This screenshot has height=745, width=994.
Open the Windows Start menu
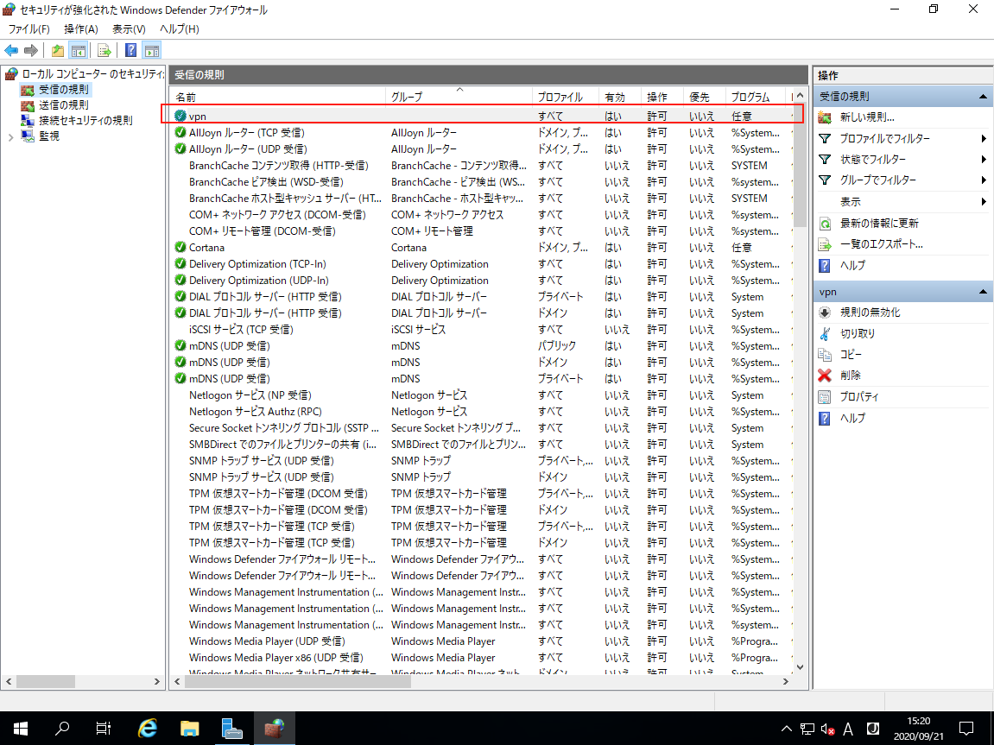pyautogui.click(x=20, y=728)
